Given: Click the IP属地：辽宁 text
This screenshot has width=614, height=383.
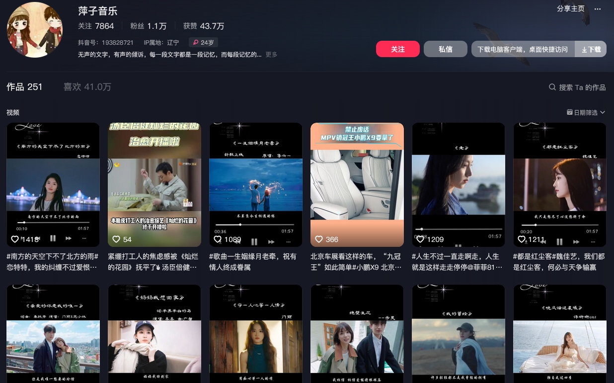Looking at the screenshot, I should [161, 43].
